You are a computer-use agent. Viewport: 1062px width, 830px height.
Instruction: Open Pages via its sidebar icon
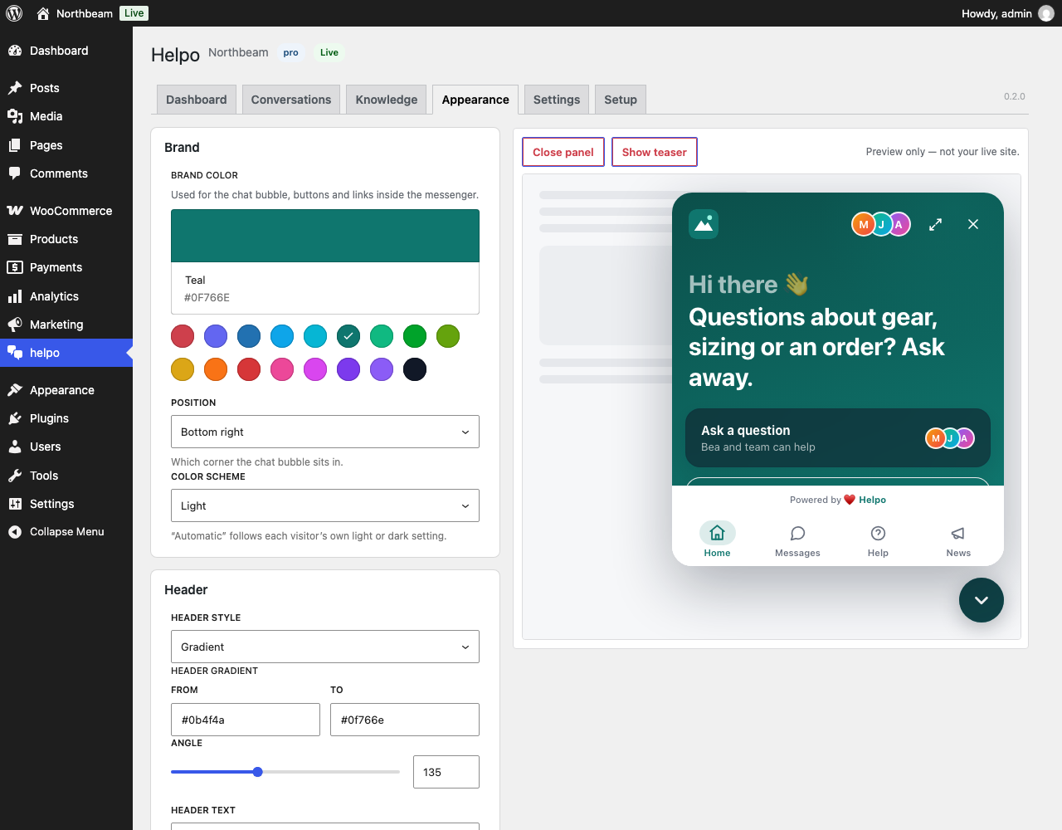15,145
